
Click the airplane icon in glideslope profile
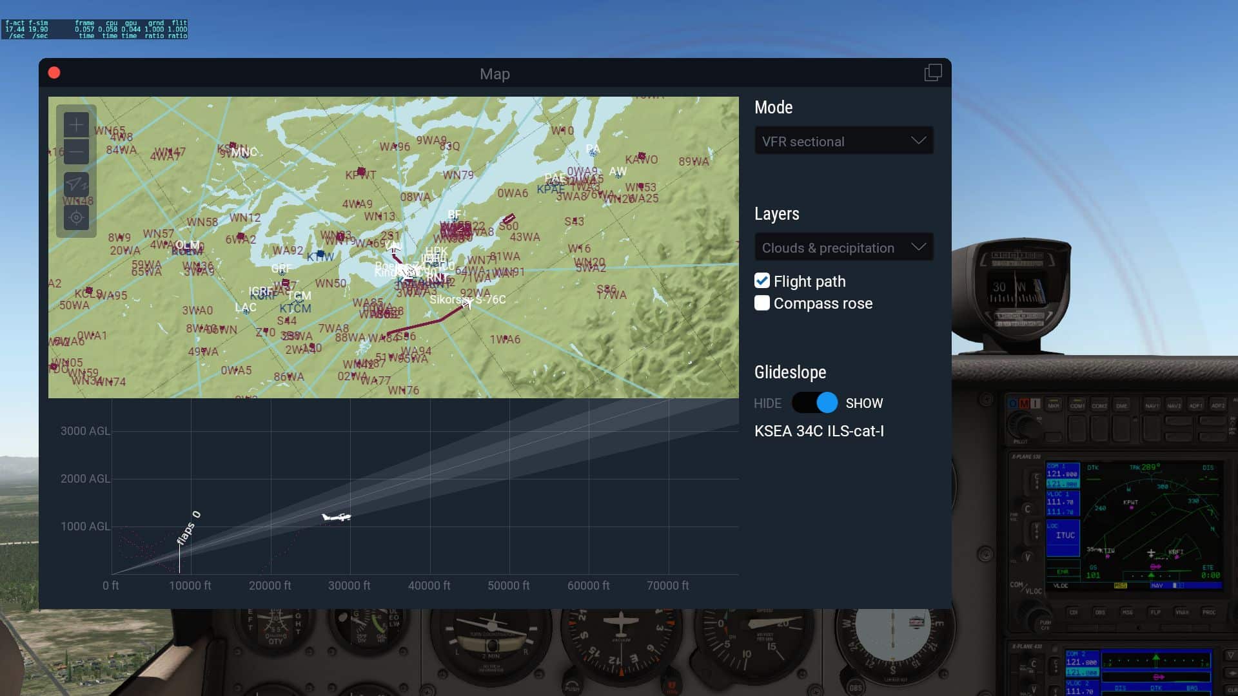[336, 517]
